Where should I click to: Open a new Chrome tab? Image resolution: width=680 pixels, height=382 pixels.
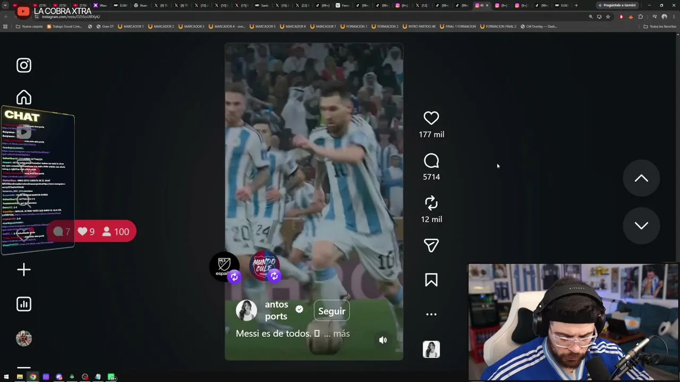[x=576, y=5]
